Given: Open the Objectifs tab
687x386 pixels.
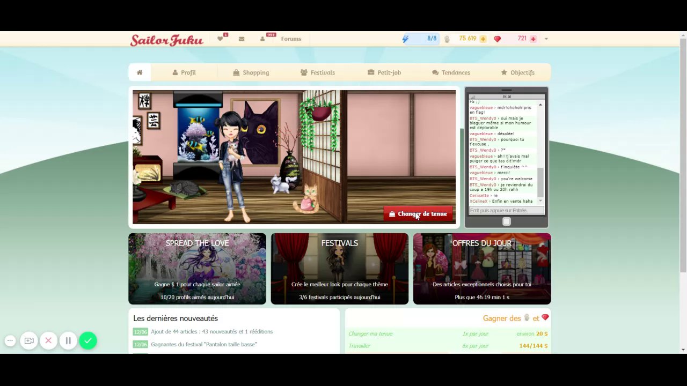Looking at the screenshot, I should (517, 72).
